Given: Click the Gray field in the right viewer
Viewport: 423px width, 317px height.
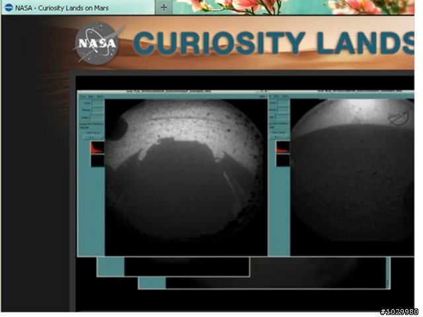Looking at the screenshot, I should (x=283, y=118).
